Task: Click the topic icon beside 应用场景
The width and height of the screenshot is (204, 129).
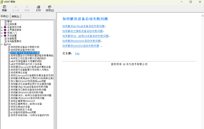Action: pyautogui.click(x=5, y=24)
